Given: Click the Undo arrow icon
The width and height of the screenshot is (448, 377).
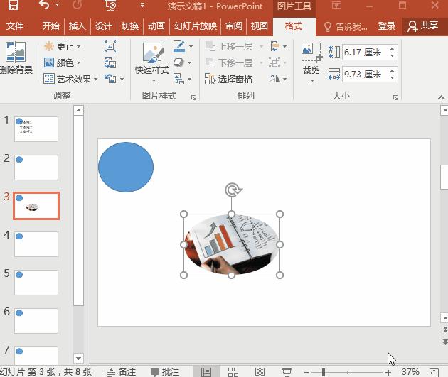Looking at the screenshot, I should tap(44, 6).
